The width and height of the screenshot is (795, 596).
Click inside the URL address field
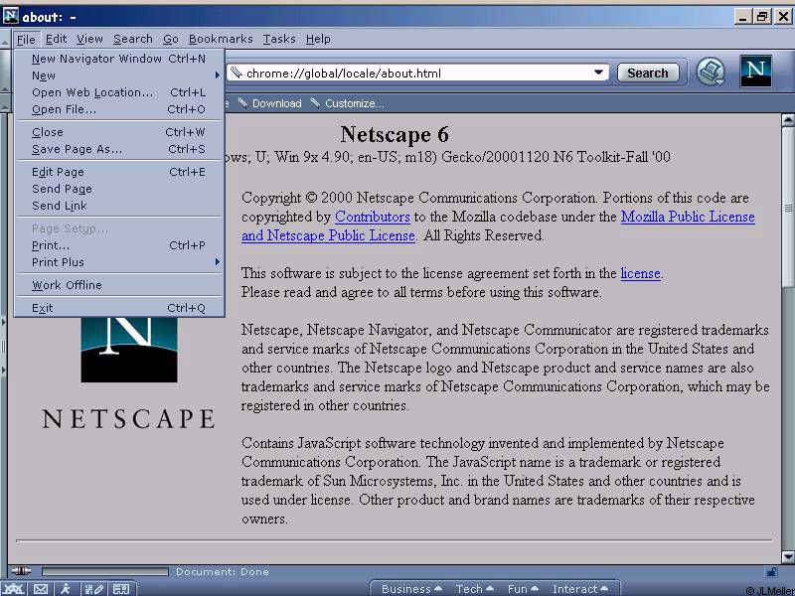[415, 73]
